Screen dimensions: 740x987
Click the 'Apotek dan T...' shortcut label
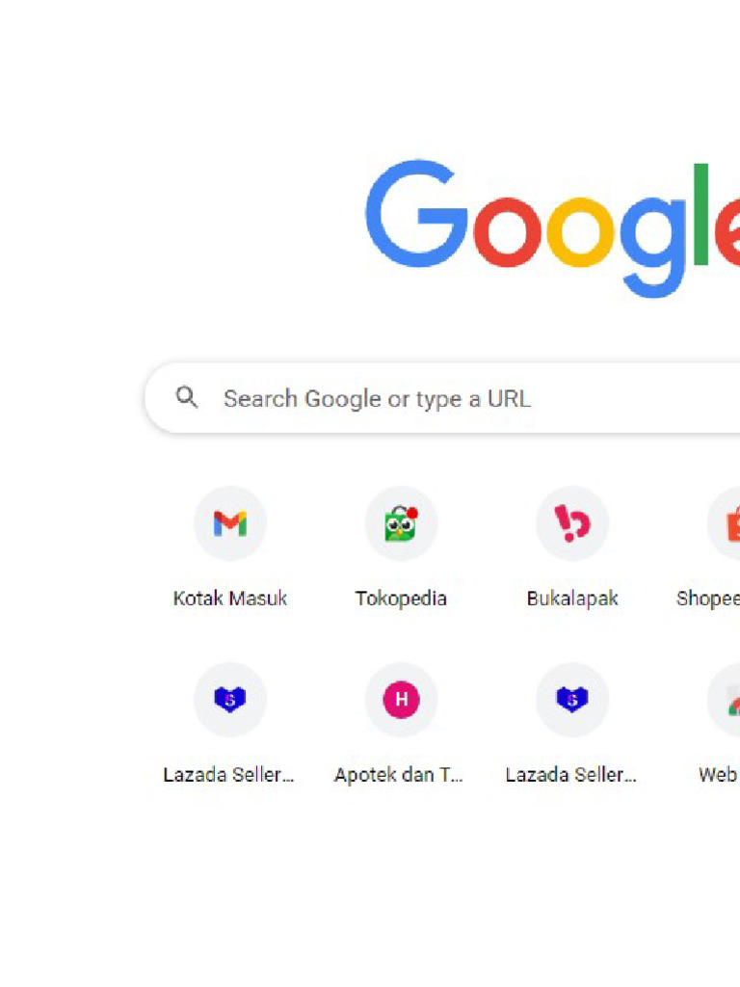click(399, 775)
